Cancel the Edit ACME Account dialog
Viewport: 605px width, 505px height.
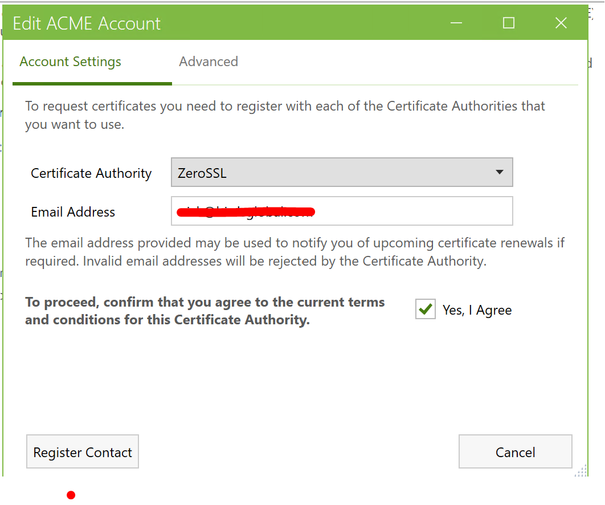(515, 452)
